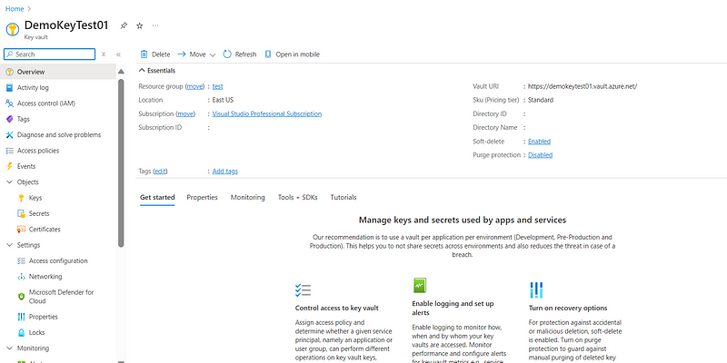Viewport: 727px width, 363px height.
Task: Click the key vault logo icon
Action: 13,29
